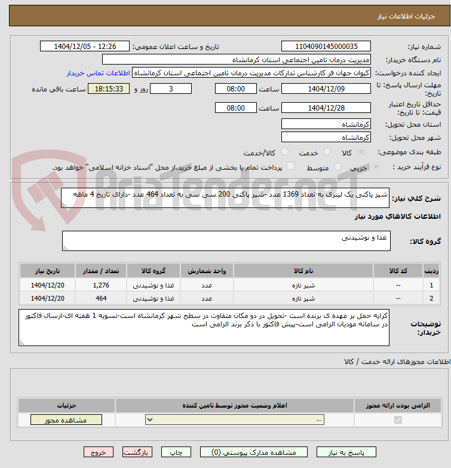Select the جزیی purchase type radio
This screenshot has height=468, width=451.
tap(376, 167)
